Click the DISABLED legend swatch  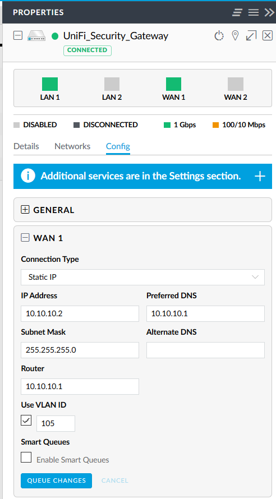[17, 125]
